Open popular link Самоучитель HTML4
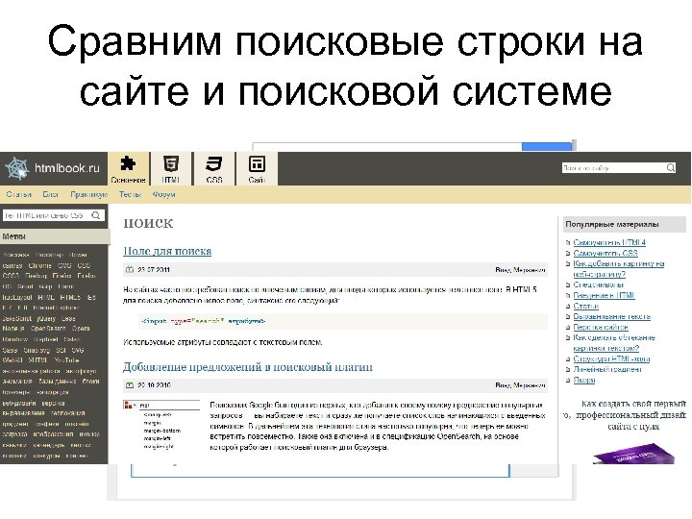Image resolution: width=692 pixels, height=519 pixels. tap(609, 242)
